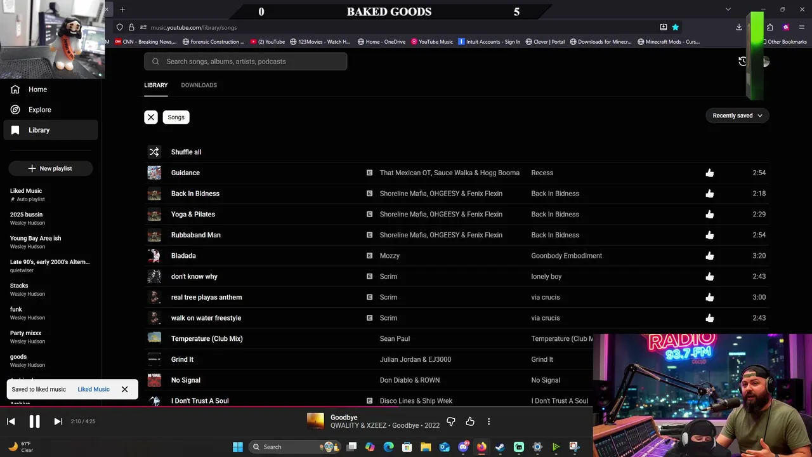
Task: Select the Songs filter chip
Action: click(176, 117)
